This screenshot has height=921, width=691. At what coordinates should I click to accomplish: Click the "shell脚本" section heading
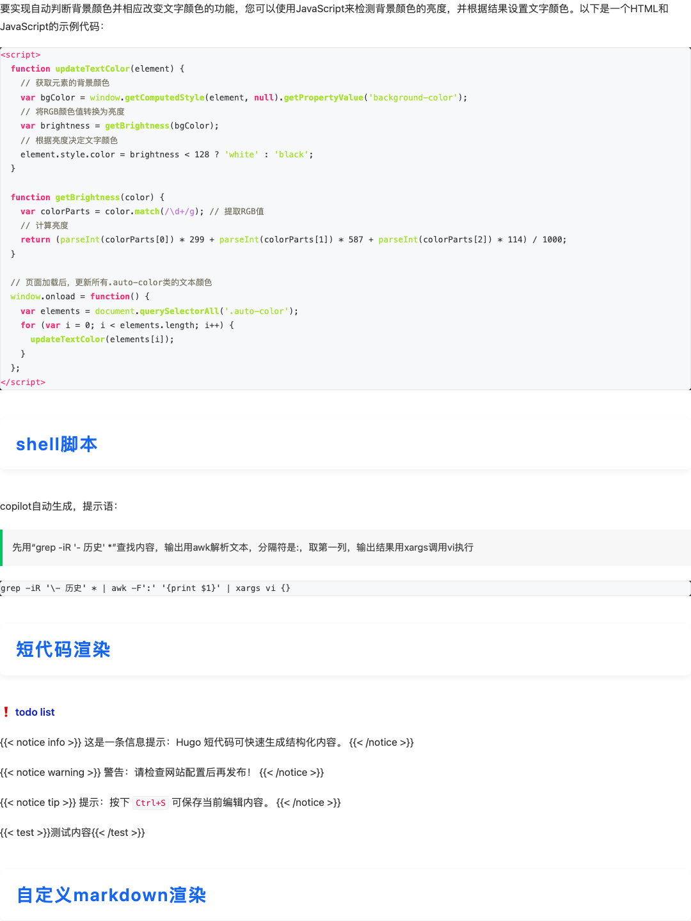tap(56, 444)
